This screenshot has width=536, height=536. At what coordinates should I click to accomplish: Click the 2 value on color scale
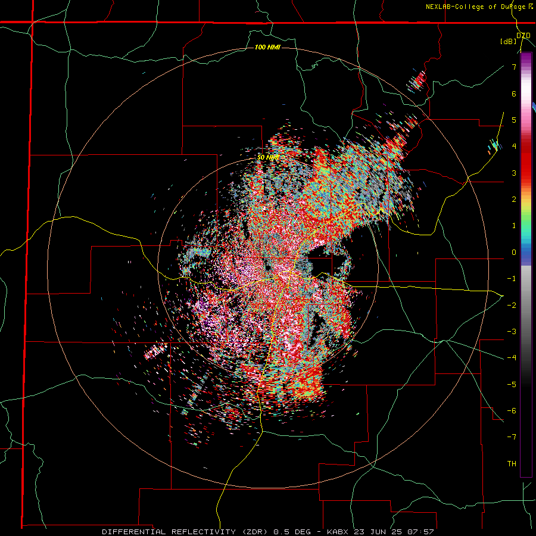514,200
